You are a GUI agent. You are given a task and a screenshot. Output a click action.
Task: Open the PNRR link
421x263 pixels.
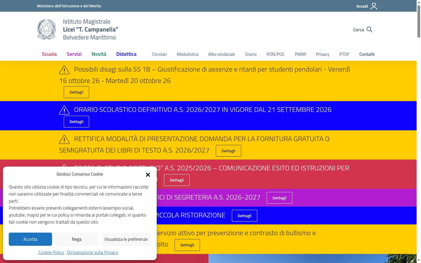coord(300,54)
